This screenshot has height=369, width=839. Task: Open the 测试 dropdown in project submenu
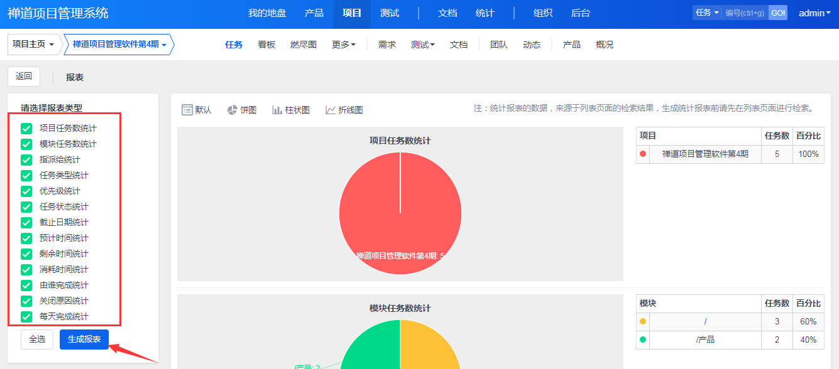(423, 45)
